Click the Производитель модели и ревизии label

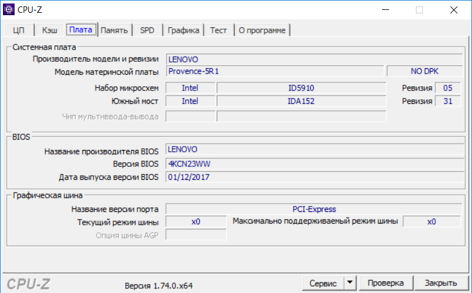(x=95, y=59)
